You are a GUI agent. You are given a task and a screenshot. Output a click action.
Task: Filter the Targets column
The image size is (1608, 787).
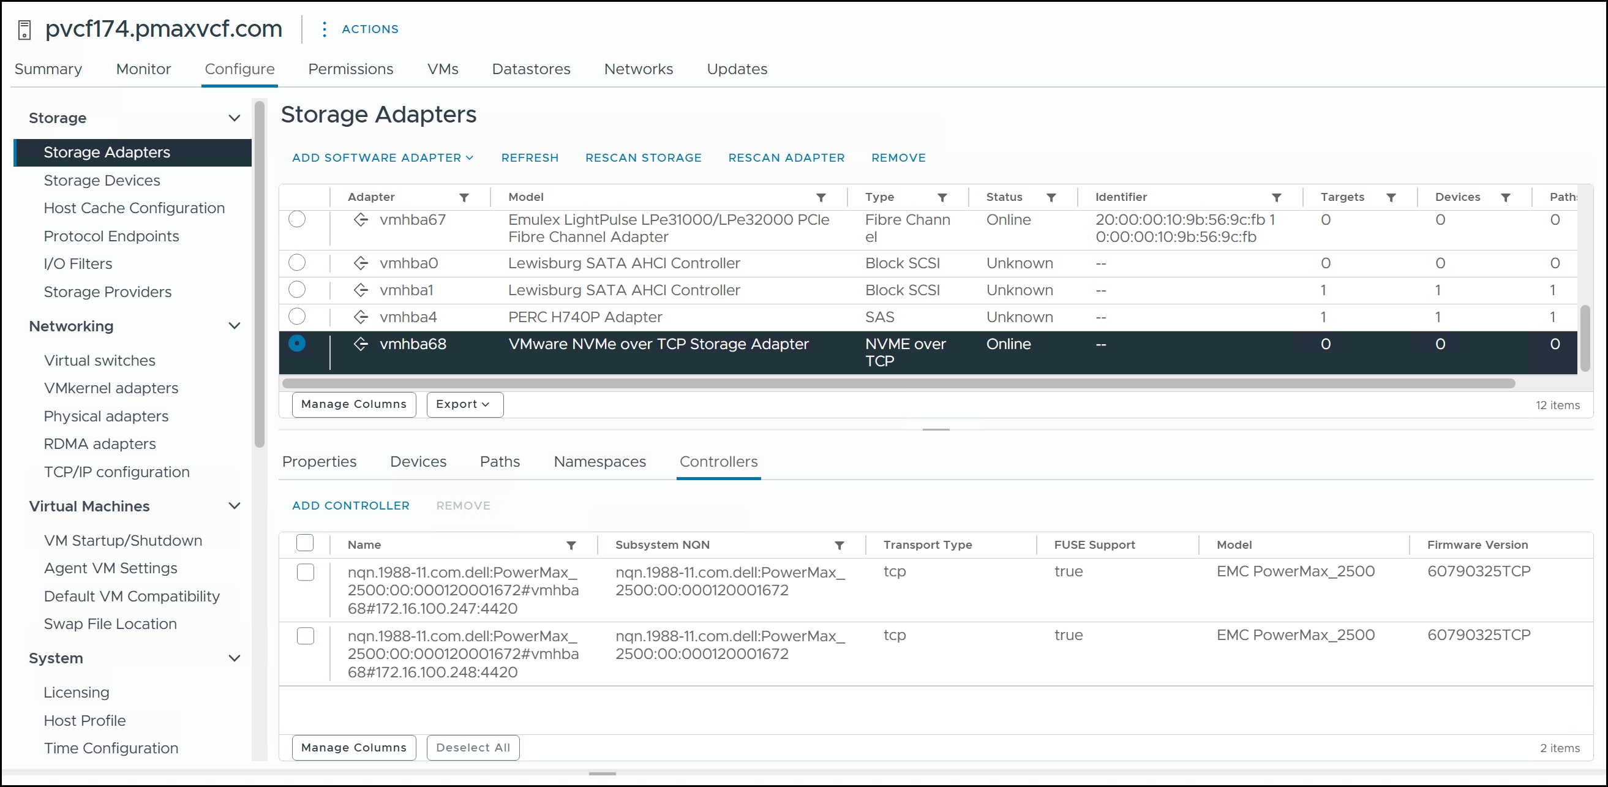click(x=1391, y=197)
